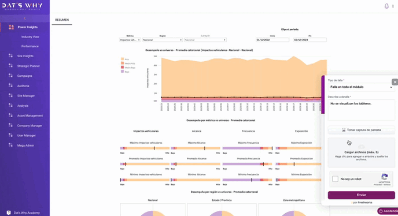Screen dimensions: 398x216
Task: Click the Enviar button
Action: tap(361, 195)
